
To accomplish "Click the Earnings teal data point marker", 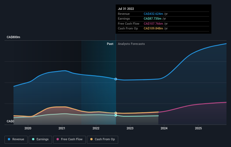I will 116,115.
